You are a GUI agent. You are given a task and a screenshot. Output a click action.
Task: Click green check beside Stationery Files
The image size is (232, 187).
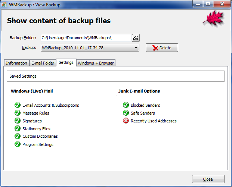point(17,129)
